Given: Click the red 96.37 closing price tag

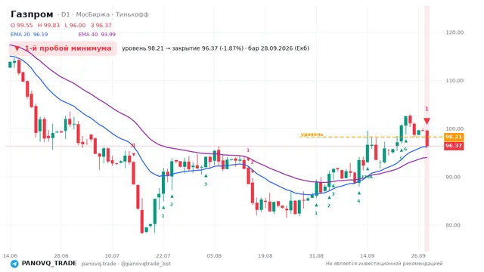Looking at the screenshot, I should tap(454, 146).
